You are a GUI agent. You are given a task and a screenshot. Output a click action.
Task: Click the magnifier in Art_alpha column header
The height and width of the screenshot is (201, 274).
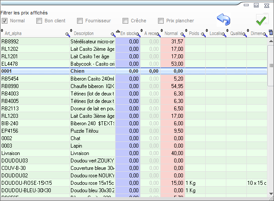click(67, 34)
